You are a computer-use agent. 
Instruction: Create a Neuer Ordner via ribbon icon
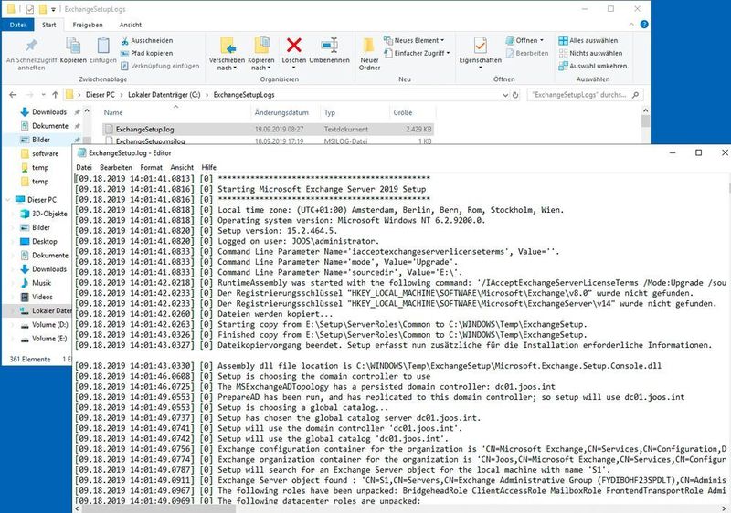tap(369, 46)
